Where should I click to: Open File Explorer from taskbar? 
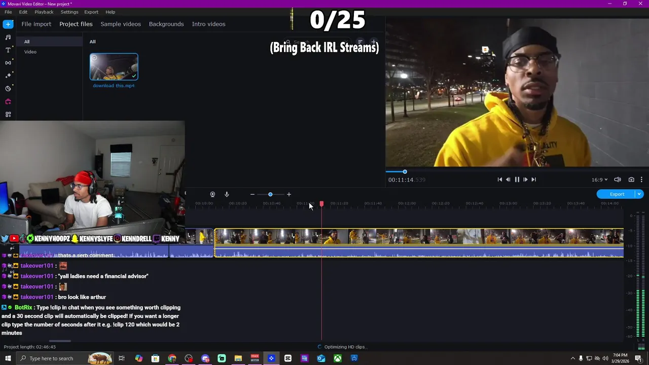[x=238, y=358]
